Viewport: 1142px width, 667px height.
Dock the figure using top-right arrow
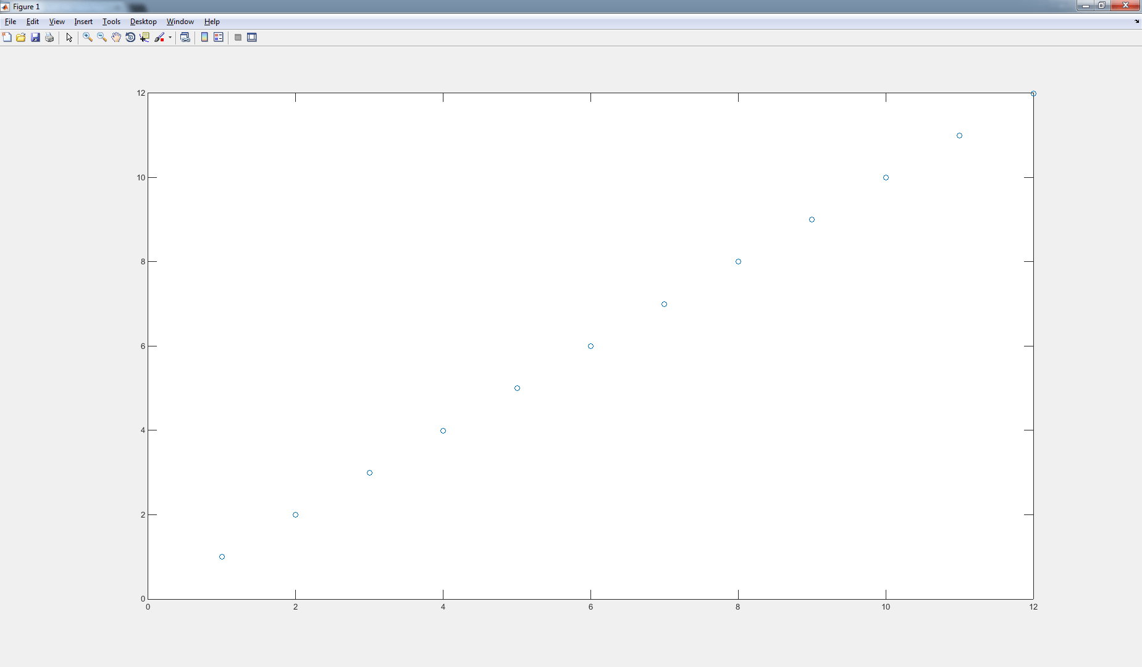point(1136,22)
